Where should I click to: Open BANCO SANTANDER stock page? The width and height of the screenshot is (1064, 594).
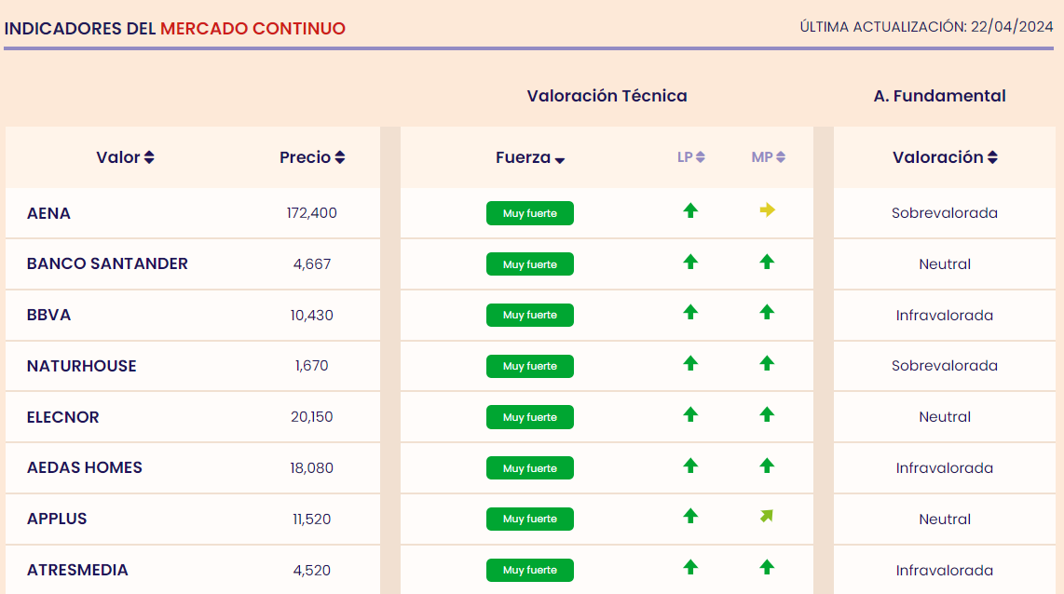(x=107, y=263)
